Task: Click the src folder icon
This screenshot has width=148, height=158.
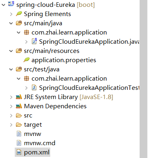Action: (x=19, y=115)
